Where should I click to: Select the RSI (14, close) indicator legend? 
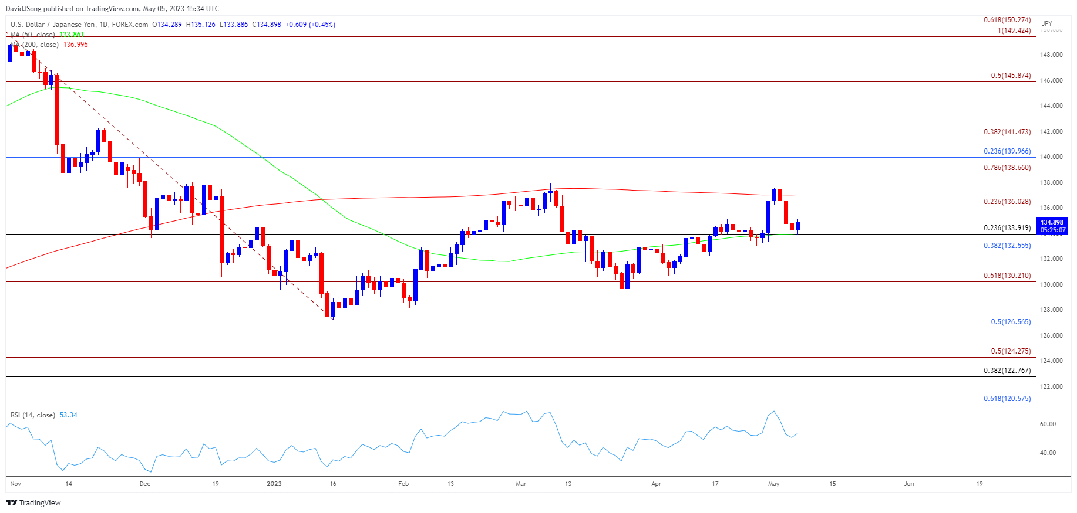(33, 415)
